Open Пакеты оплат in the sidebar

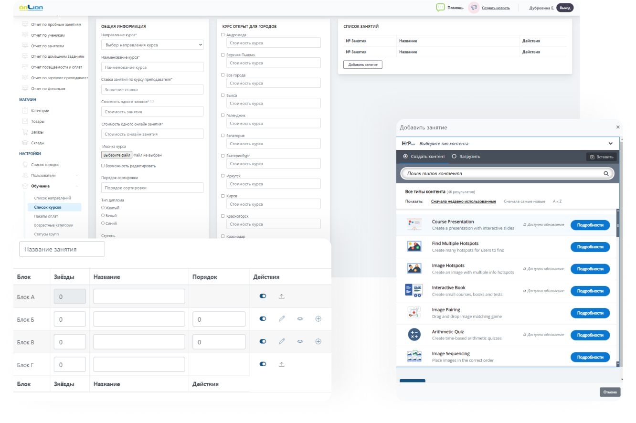pos(46,216)
